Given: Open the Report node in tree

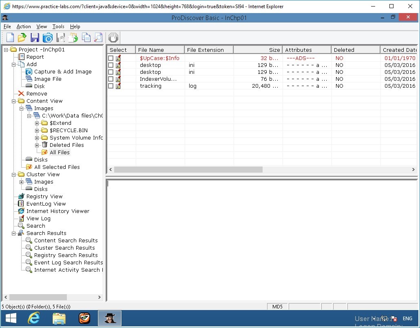Looking at the screenshot, I should pos(35,57).
